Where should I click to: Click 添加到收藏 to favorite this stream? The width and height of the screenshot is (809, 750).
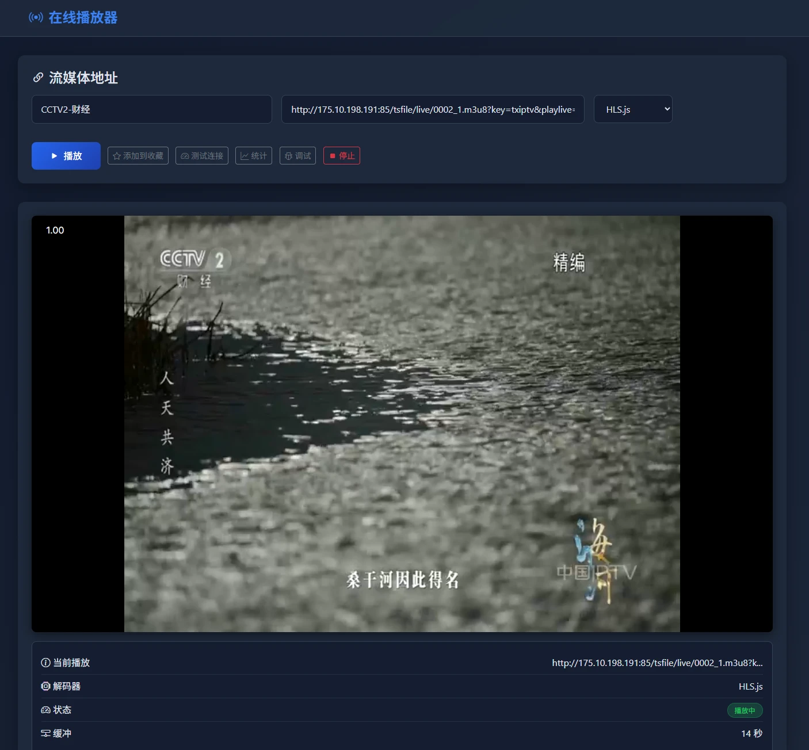coord(138,155)
